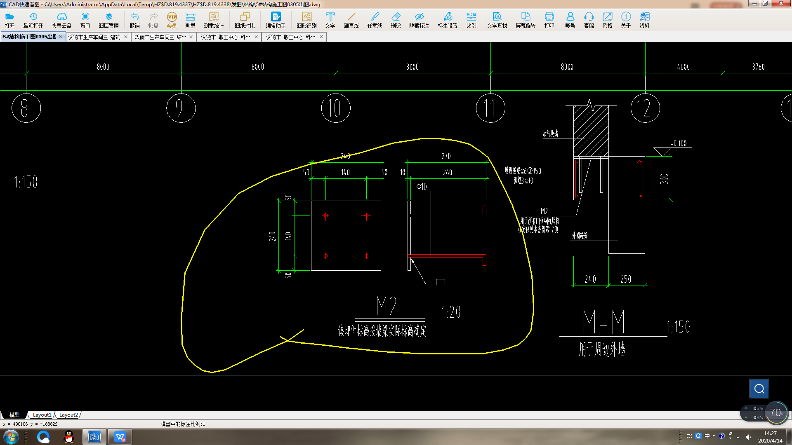Open Measurement statistics (测量统计)
The height and width of the screenshot is (445, 792).
click(x=214, y=20)
